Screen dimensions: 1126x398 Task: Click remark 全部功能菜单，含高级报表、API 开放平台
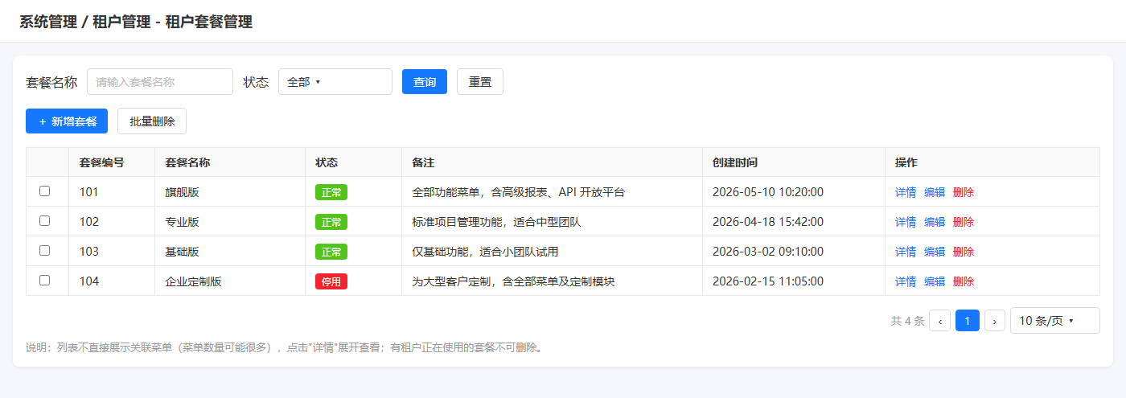[518, 192]
